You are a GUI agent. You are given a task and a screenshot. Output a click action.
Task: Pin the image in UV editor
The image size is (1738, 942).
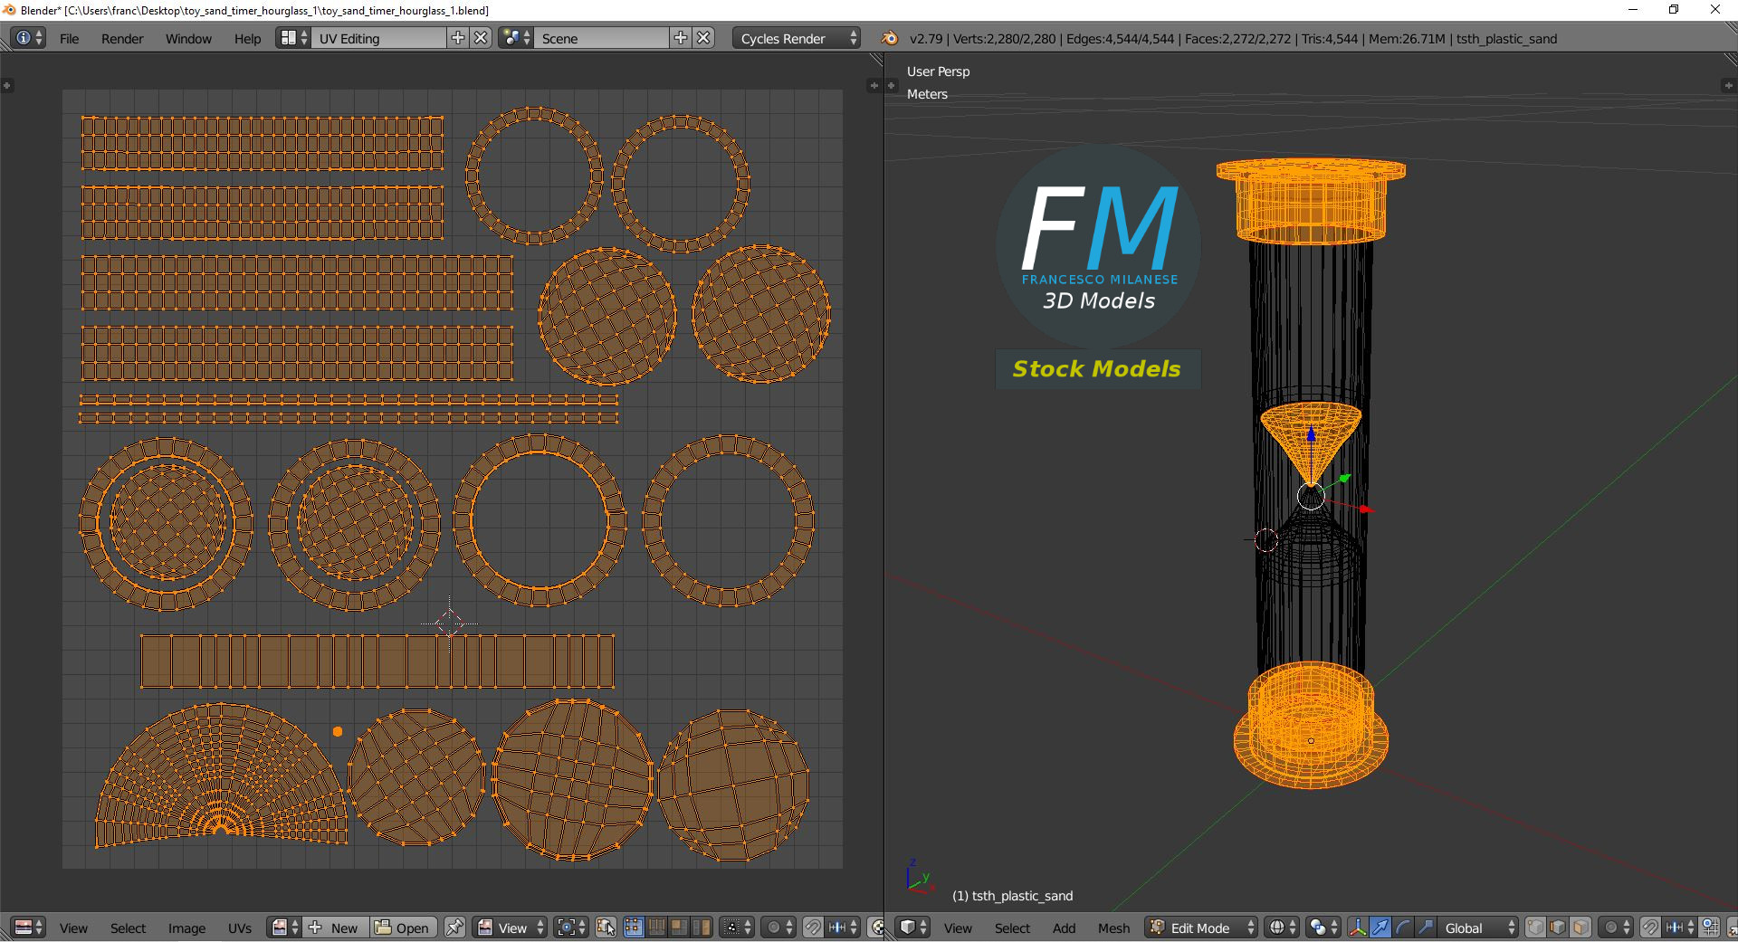click(454, 928)
